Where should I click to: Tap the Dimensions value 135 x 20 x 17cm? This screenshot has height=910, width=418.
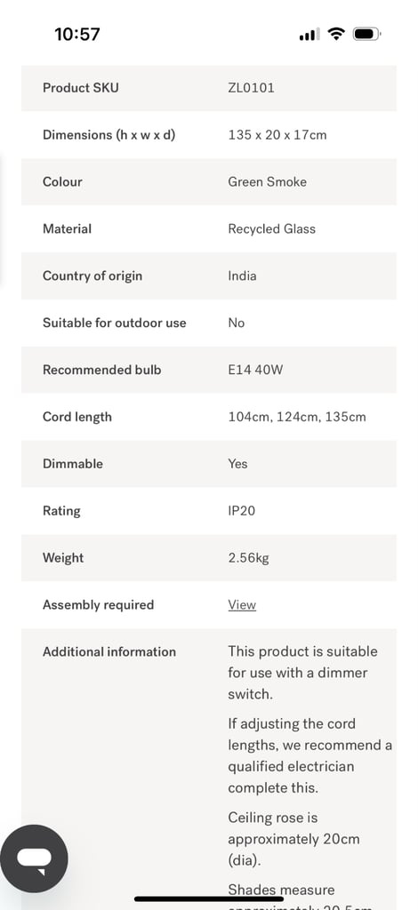pos(277,135)
